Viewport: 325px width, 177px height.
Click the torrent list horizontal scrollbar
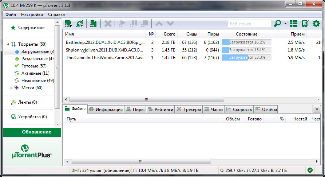[147, 99]
